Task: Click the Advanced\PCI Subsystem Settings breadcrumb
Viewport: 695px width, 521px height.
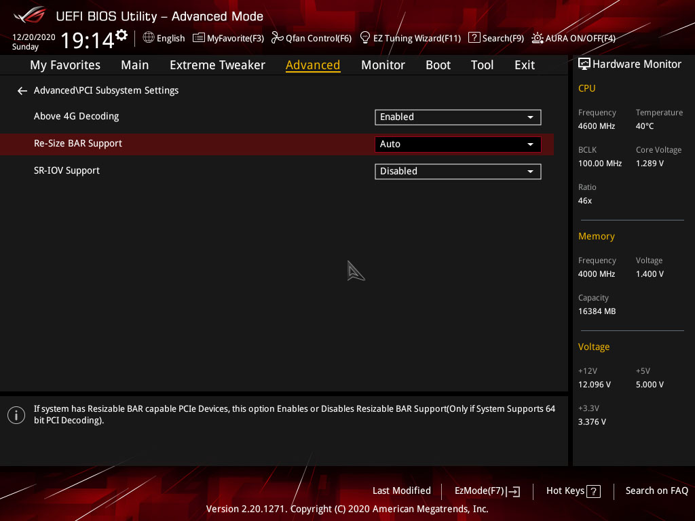Action: pos(106,90)
